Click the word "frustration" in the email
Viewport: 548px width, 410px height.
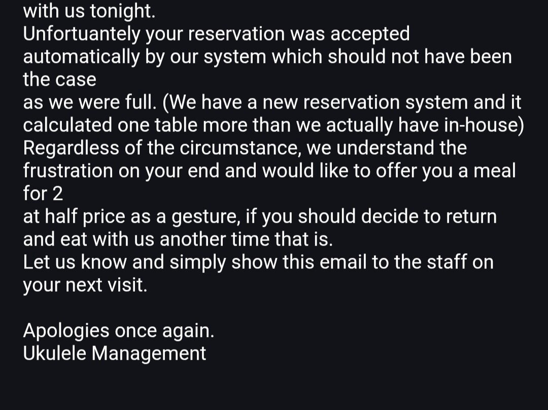(x=67, y=171)
